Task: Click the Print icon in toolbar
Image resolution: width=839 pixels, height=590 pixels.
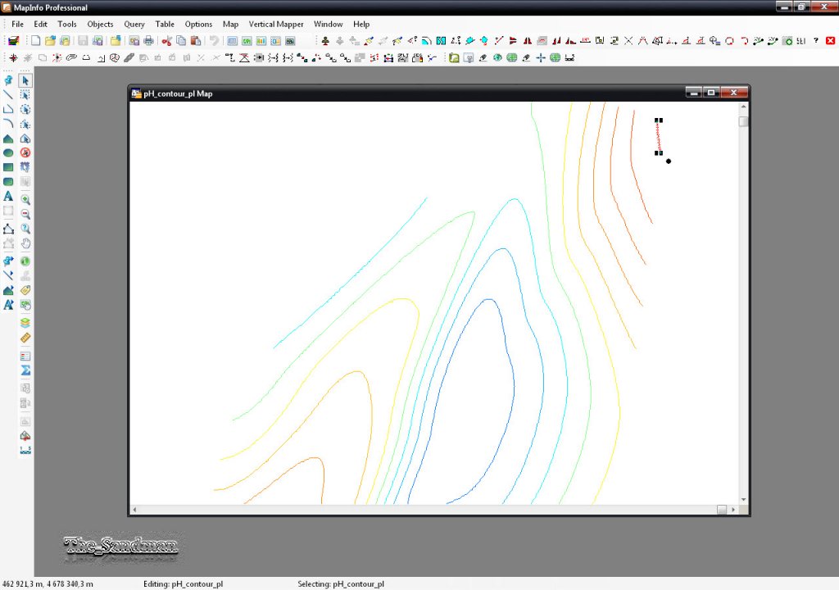Action: pos(148,40)
